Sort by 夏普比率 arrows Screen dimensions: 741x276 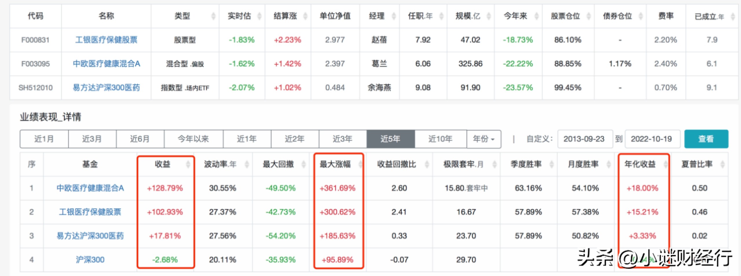[x=723, y=164]
